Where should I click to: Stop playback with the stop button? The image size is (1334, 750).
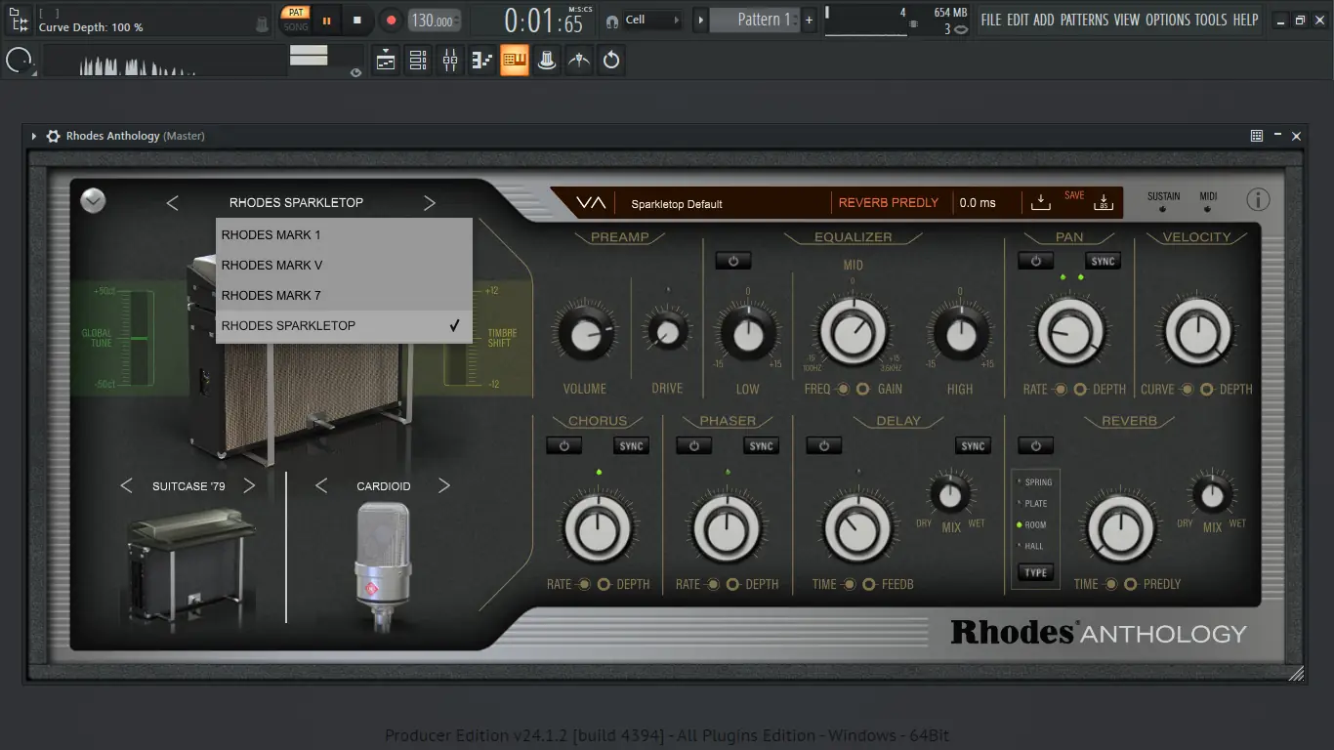[x=357, y=20]
